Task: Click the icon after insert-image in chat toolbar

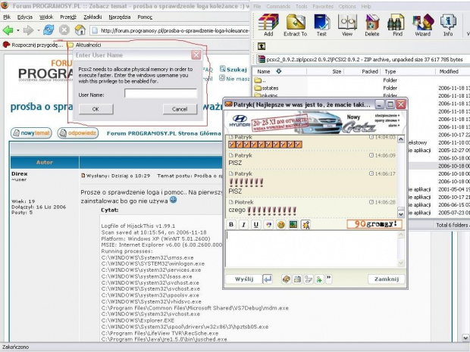Action: [305, 225]
